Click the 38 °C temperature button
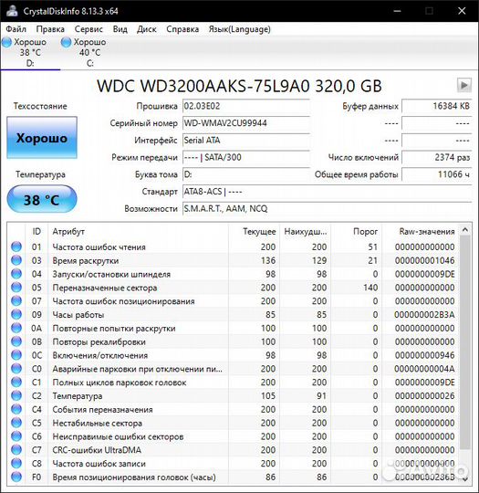The image size is (479, 493). pos(42,199)
